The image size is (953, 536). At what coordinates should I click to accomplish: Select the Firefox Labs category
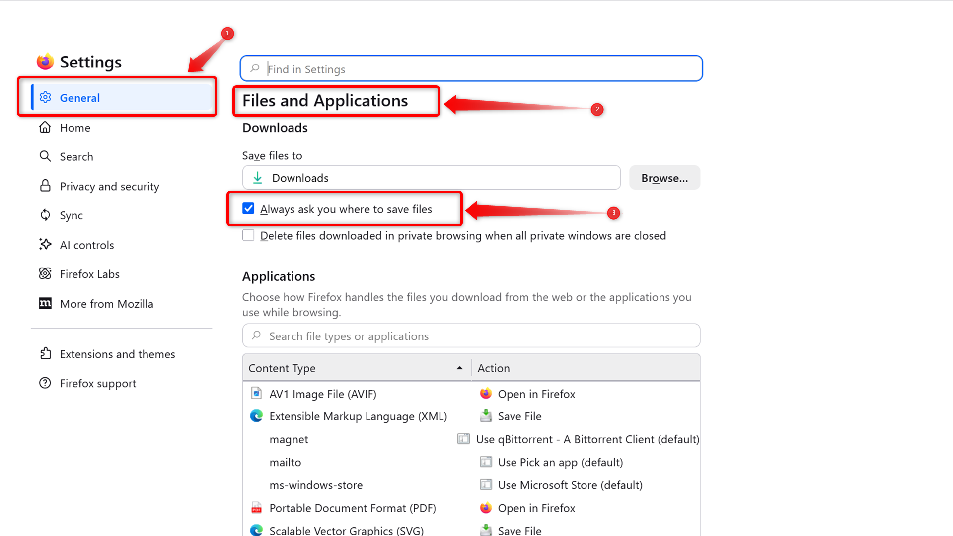click(122, 274)
